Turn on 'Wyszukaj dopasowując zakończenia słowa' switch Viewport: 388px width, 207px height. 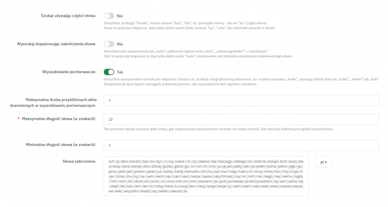[109, 44]
